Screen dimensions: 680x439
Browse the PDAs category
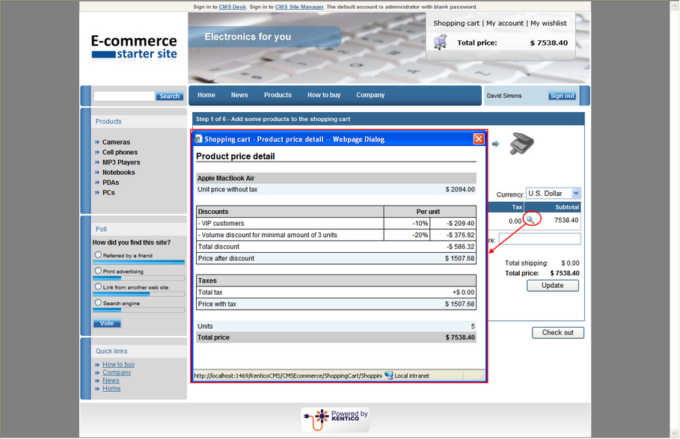tap(111, 182)
